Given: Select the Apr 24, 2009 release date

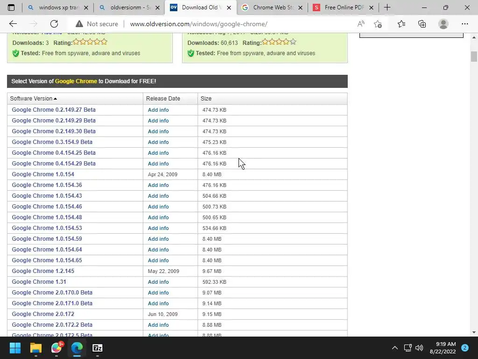Looking at the screenshot, I should (x=162, y=175).
